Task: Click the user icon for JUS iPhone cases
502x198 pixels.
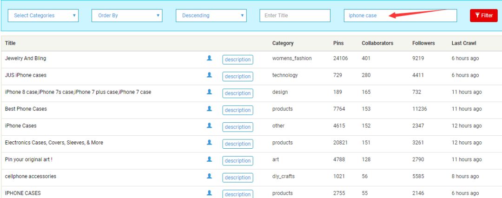Action: coord(209,75)
